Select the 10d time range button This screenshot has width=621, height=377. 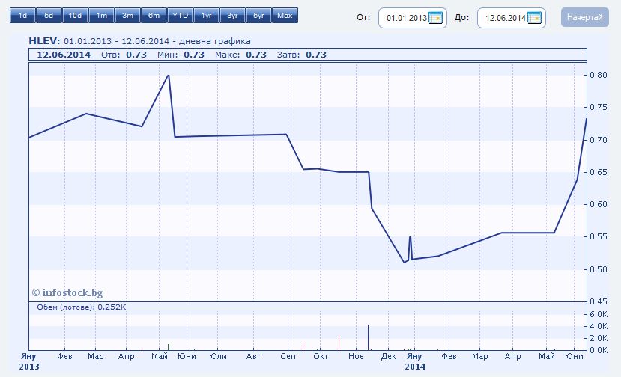[75, 16]
